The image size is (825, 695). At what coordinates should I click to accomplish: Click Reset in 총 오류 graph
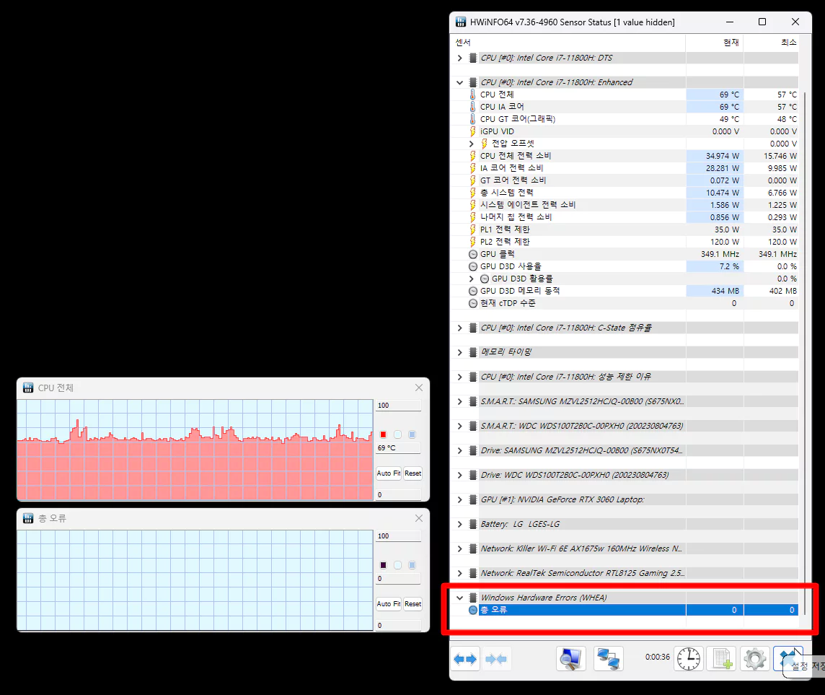point(412,604)
